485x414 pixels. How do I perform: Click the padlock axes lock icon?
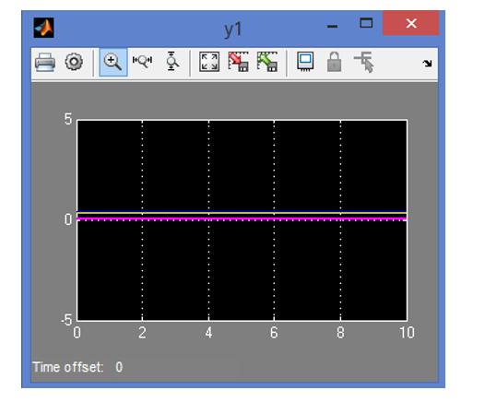[335, 62]
